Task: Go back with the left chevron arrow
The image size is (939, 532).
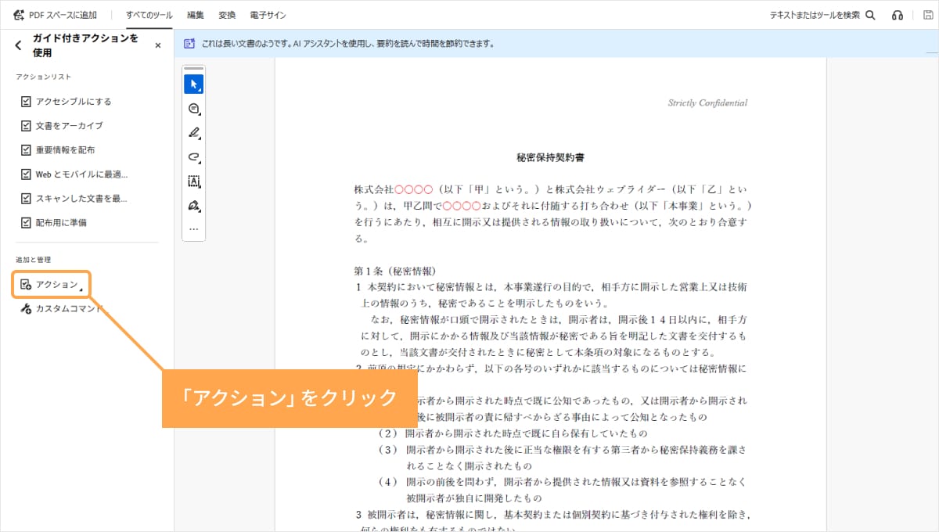Action: (x=19, y=45)
